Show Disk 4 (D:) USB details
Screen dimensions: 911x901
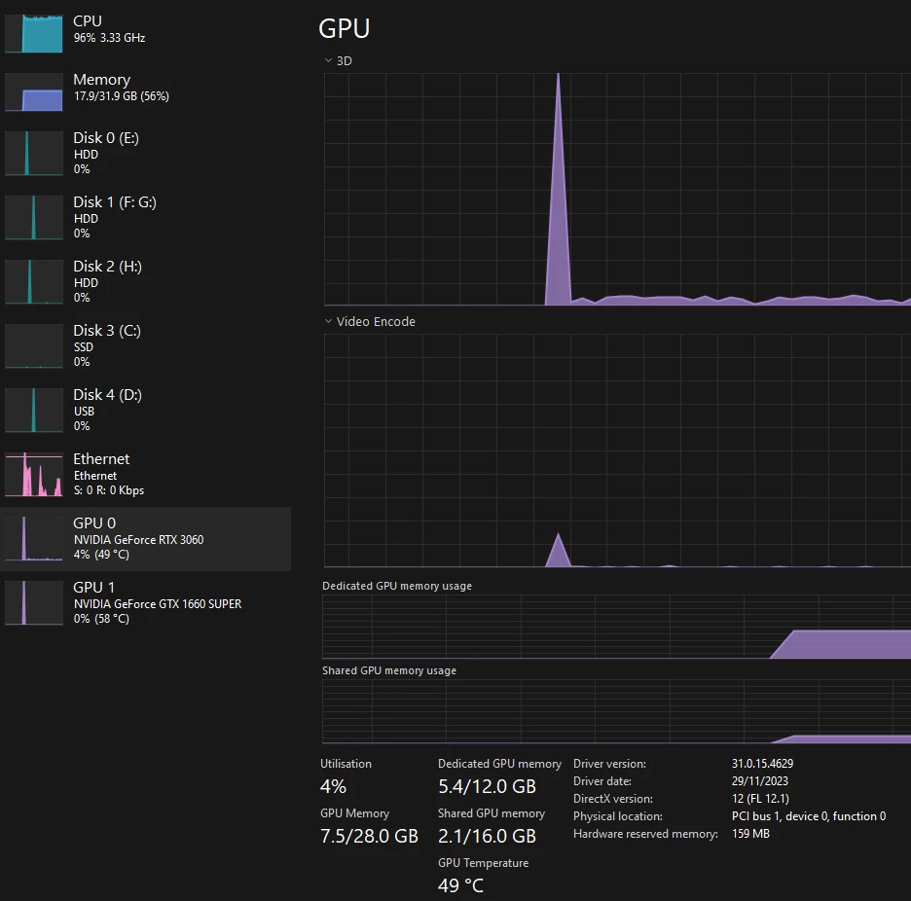[145, 410]
